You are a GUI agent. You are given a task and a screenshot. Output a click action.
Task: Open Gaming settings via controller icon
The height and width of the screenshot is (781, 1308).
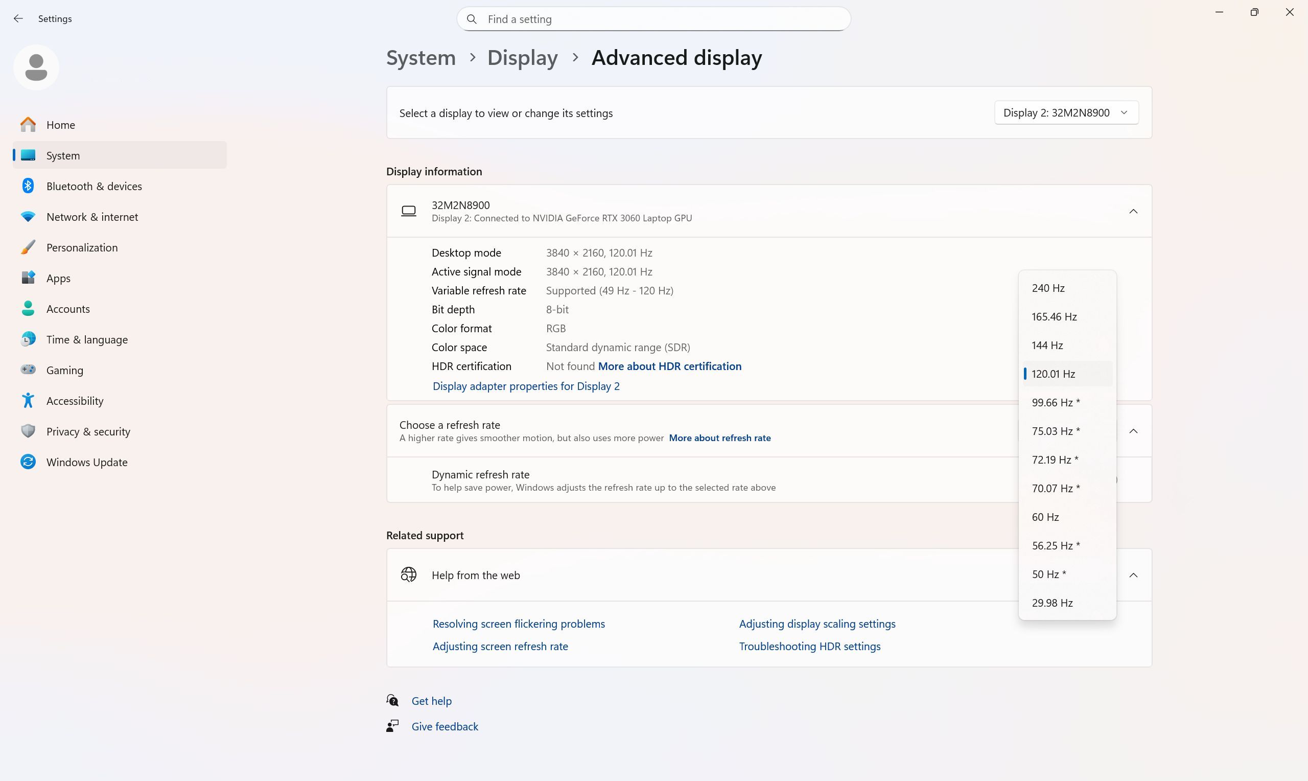tap(29, 370)
